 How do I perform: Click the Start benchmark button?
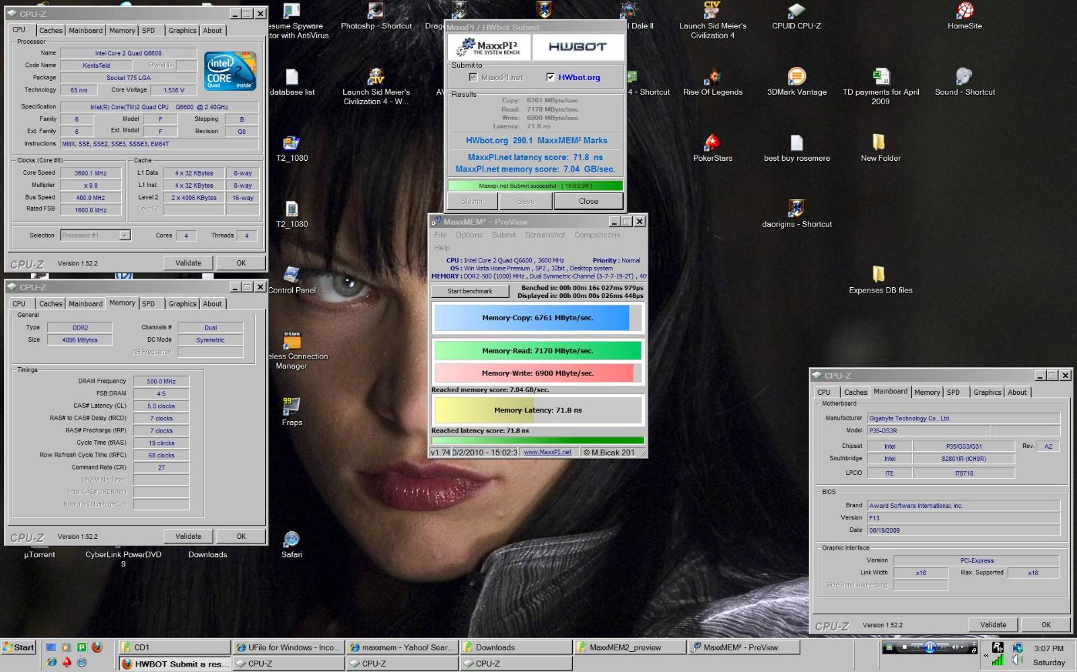click(470, 291)
